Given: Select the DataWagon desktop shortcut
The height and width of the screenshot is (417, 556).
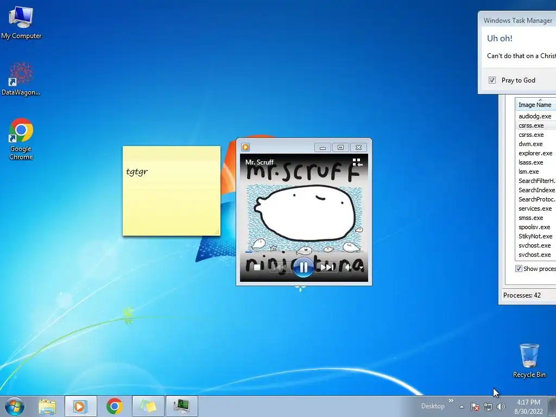Looking at the screenshot, I should [21, 79].
